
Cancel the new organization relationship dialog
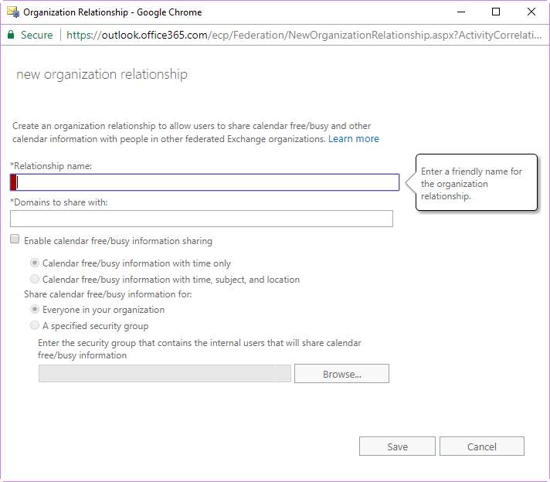(x=481, y=446)
